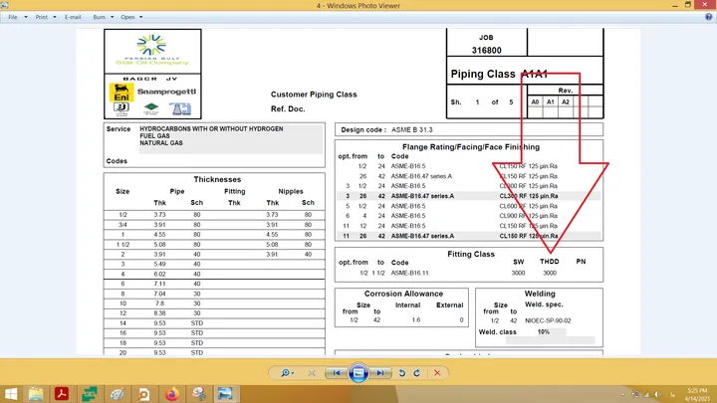Image resolution: width=717 pixels, height=403 pixels.
Task: Go to the next image
Action: click(x=380, y=373)
